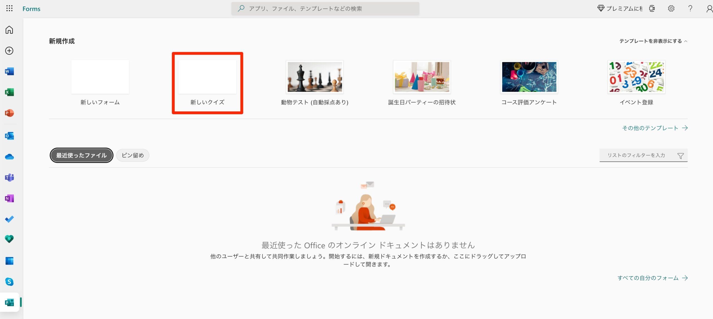Viewport: 713px width, 319px height.
Task: Open OneDrive from the sidebar
Action: point(9,156)
